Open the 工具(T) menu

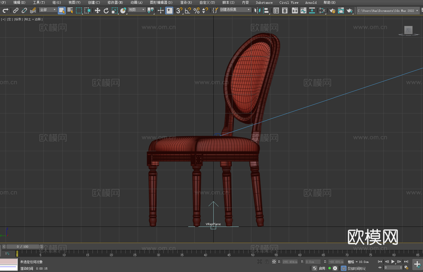pos(39,2)
